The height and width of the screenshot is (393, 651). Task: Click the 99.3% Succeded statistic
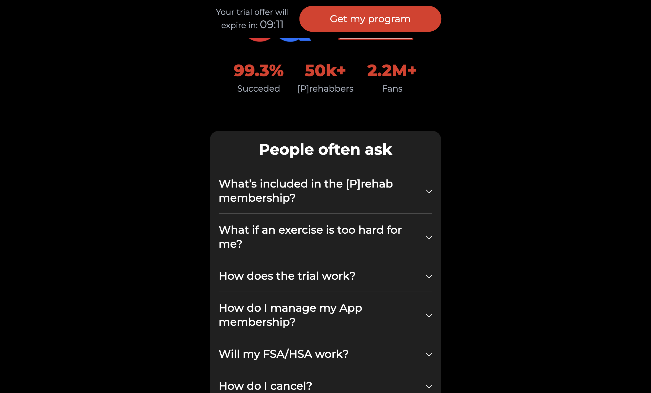tap(259, 78)
